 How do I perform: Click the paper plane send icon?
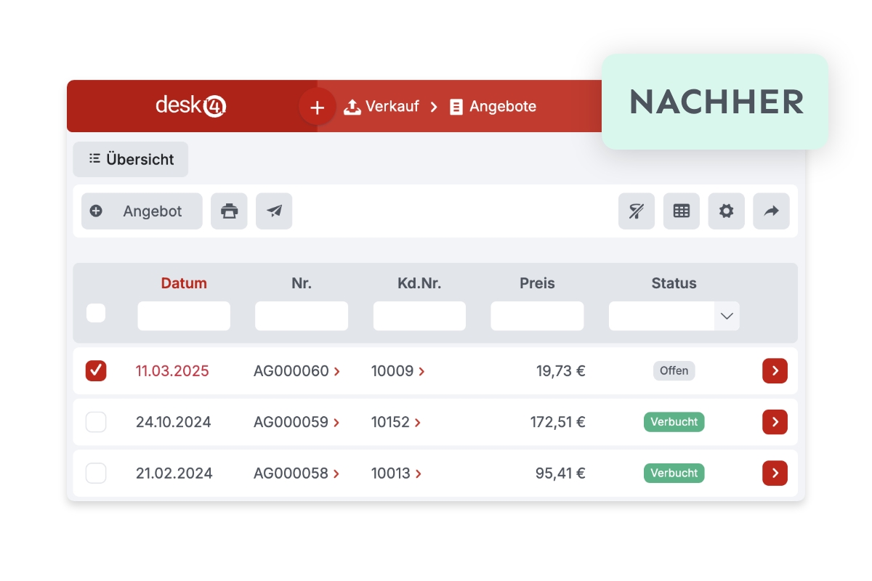[x=274, y=211]
